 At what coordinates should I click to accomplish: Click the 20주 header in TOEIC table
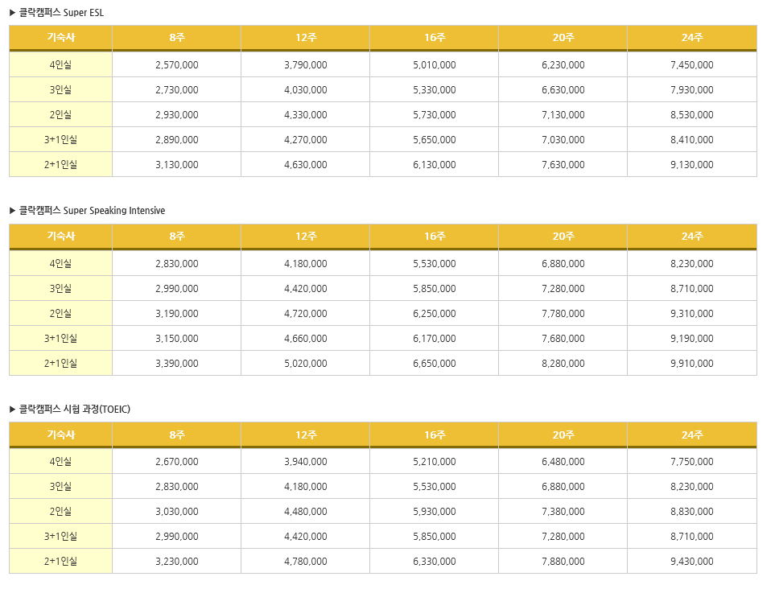563,435
